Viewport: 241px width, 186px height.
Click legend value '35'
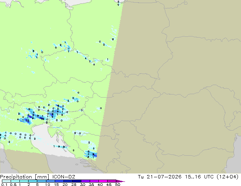[92, 184]
